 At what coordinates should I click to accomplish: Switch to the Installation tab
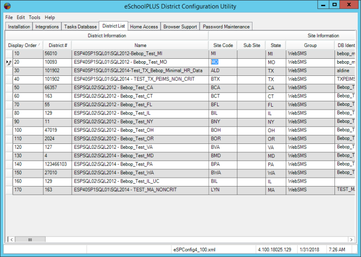click(x=19, y=27)
